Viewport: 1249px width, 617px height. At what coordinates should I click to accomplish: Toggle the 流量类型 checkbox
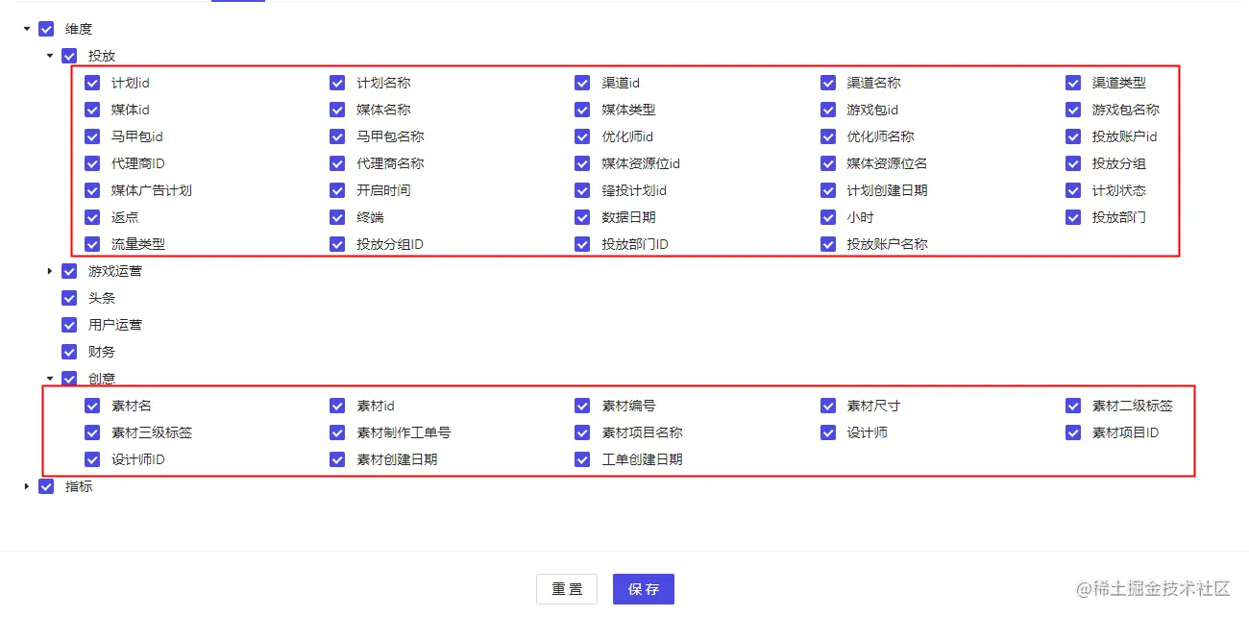92,244
